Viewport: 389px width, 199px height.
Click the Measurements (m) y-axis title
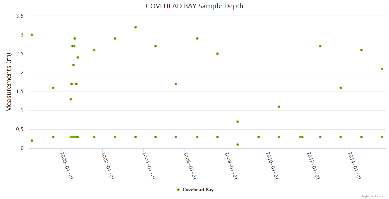pos(9,82)
